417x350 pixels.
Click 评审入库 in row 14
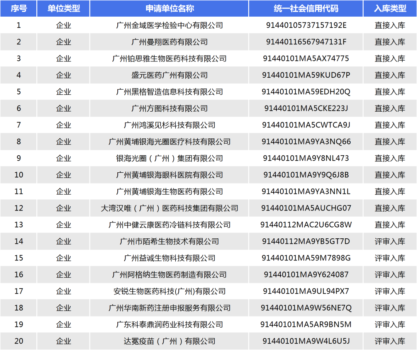(390, 241)
